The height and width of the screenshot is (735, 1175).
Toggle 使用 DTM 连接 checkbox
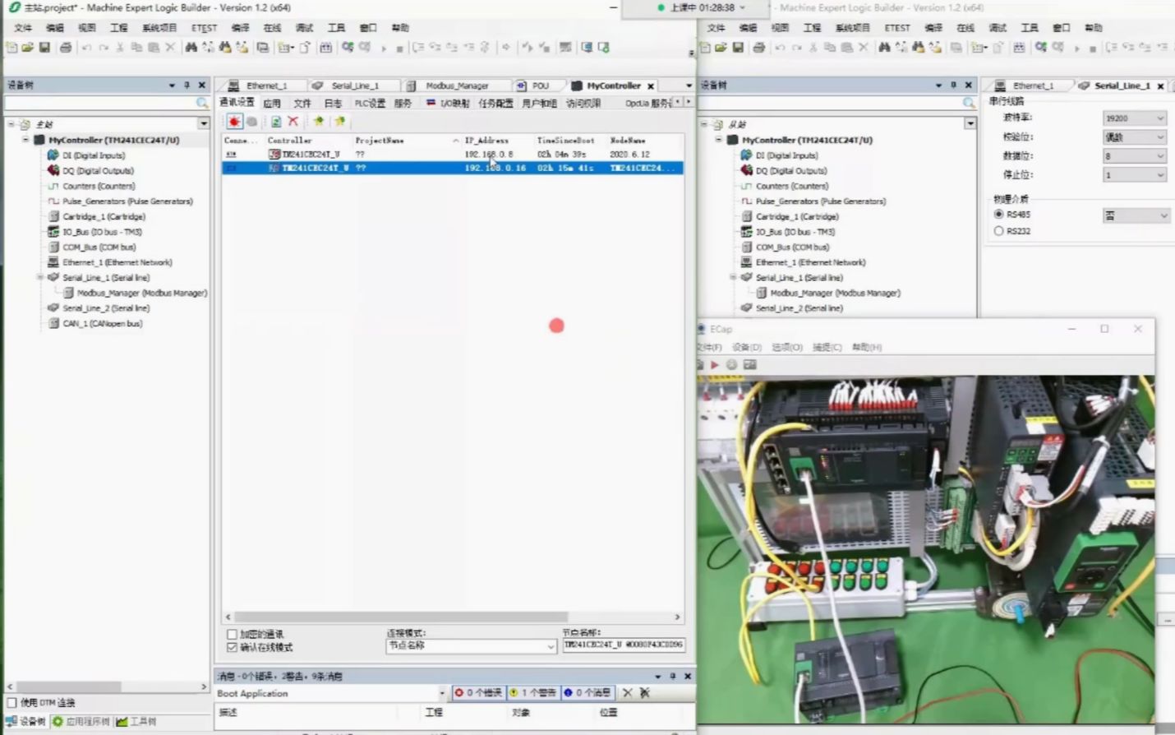(12, 703)
